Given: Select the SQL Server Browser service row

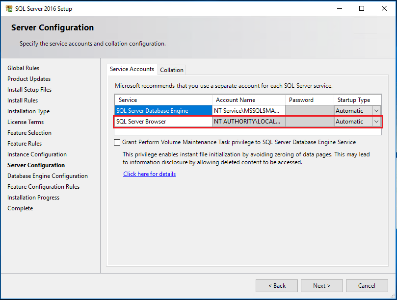Looking at the screenshot, I should pyautogui.click(x=163, y=122).
